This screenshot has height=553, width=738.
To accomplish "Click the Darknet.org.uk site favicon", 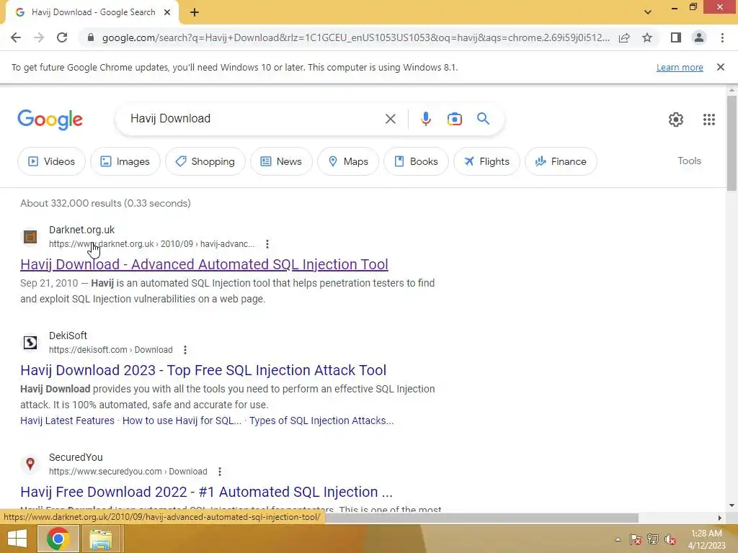I will 30,236.
